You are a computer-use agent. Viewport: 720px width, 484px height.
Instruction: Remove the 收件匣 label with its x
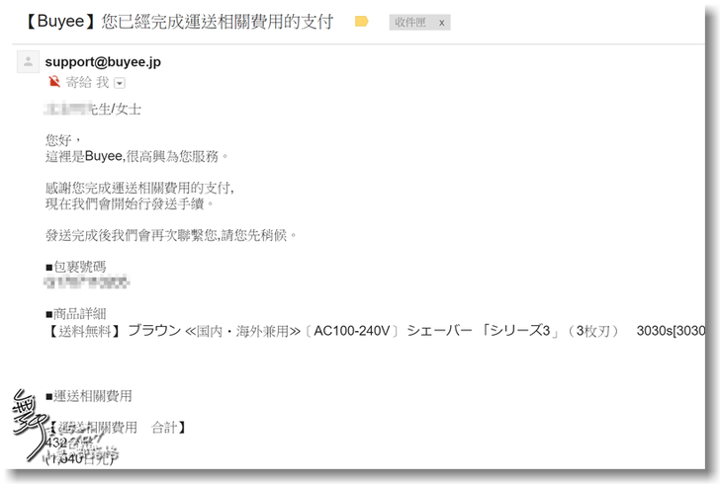(441, 23)
